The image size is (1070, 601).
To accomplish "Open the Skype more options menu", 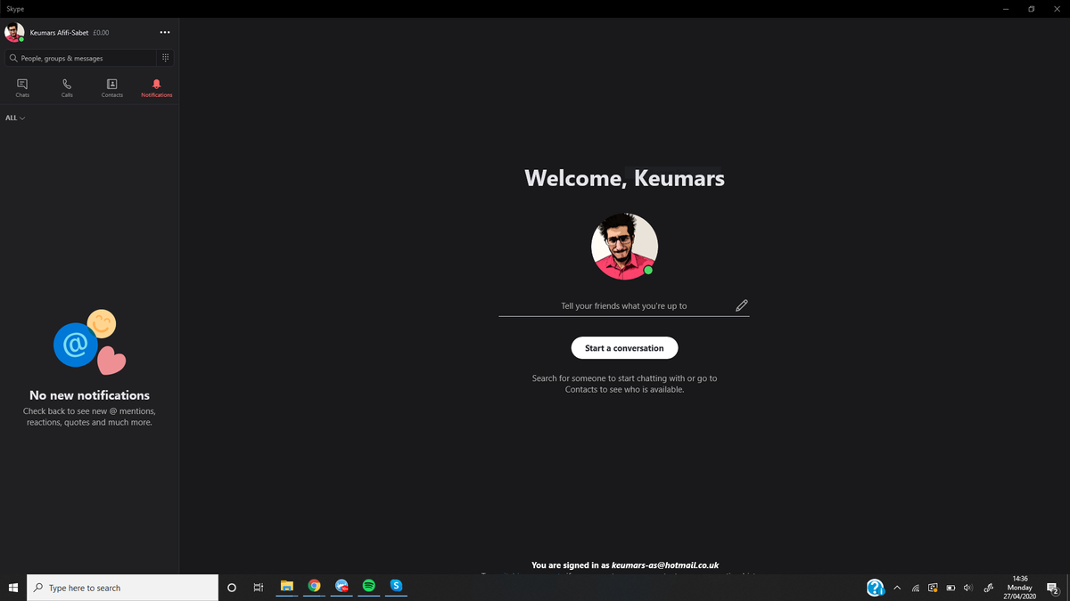I will click(x=164, y=32).
